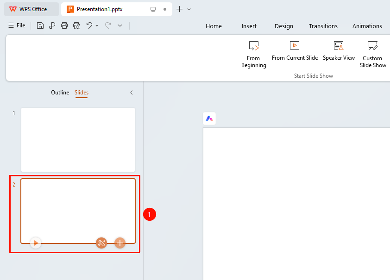Add a new slide with the plus button
The width and height of the screenshot is (390, 280).
click(x=120, y=243)
